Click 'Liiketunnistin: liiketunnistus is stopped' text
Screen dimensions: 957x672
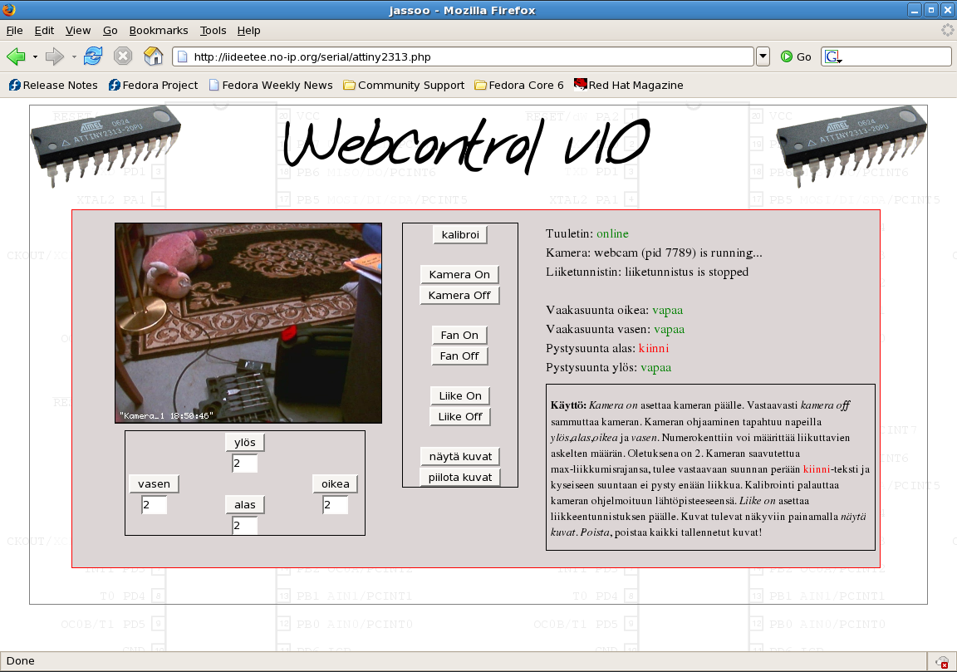pos(647,272)
